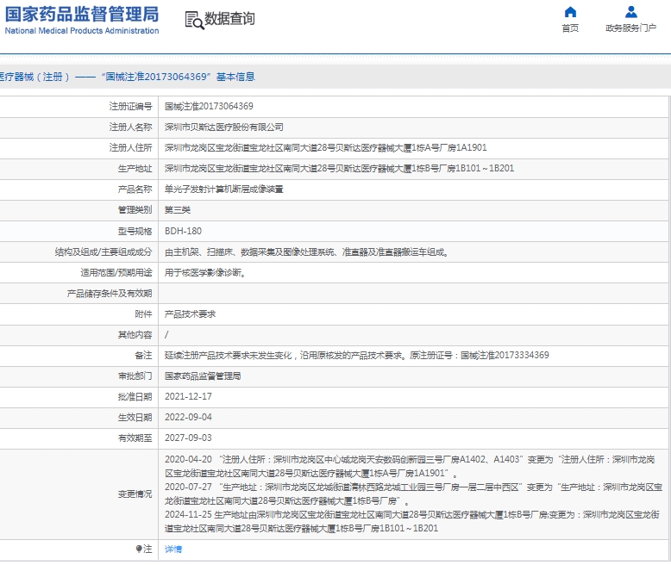Viewport: 671px width, 565px height.
Task: Click the registrant address ending 1A1901
Action: click(x=326, y=148)
